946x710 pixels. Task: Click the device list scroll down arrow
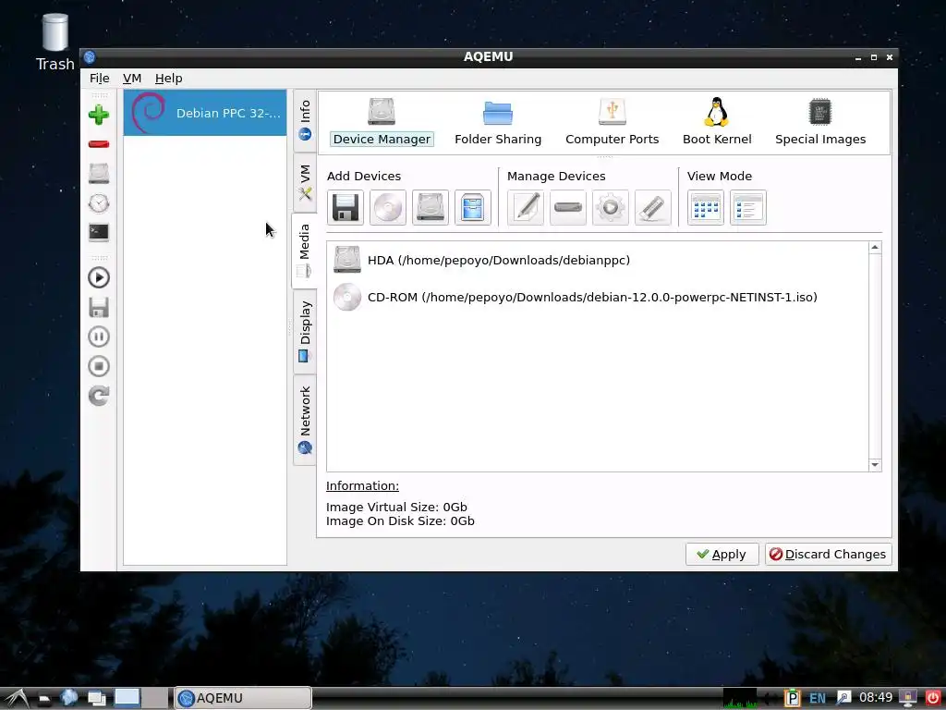(x=875, y=465)
